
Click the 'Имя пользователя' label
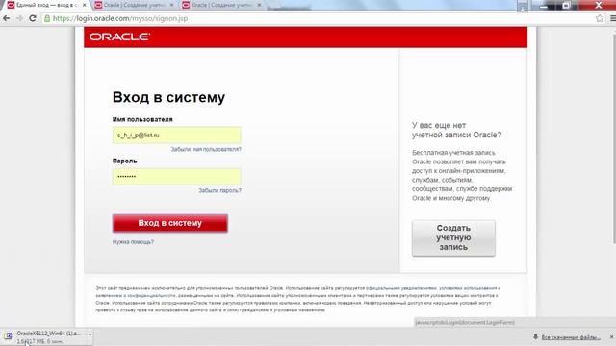tap(142, 119)
